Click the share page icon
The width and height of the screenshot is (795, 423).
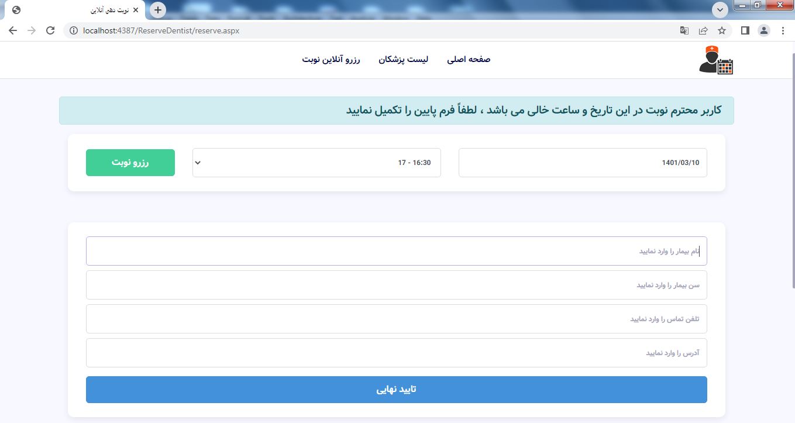tap(703, 31)
